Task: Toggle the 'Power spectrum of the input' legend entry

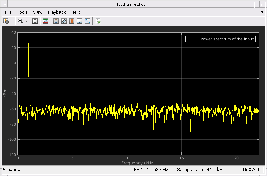Action: tap(227, 39)
